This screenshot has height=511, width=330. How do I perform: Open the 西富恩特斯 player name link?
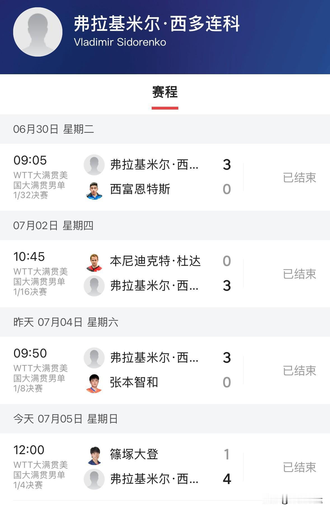coord(140,189)
